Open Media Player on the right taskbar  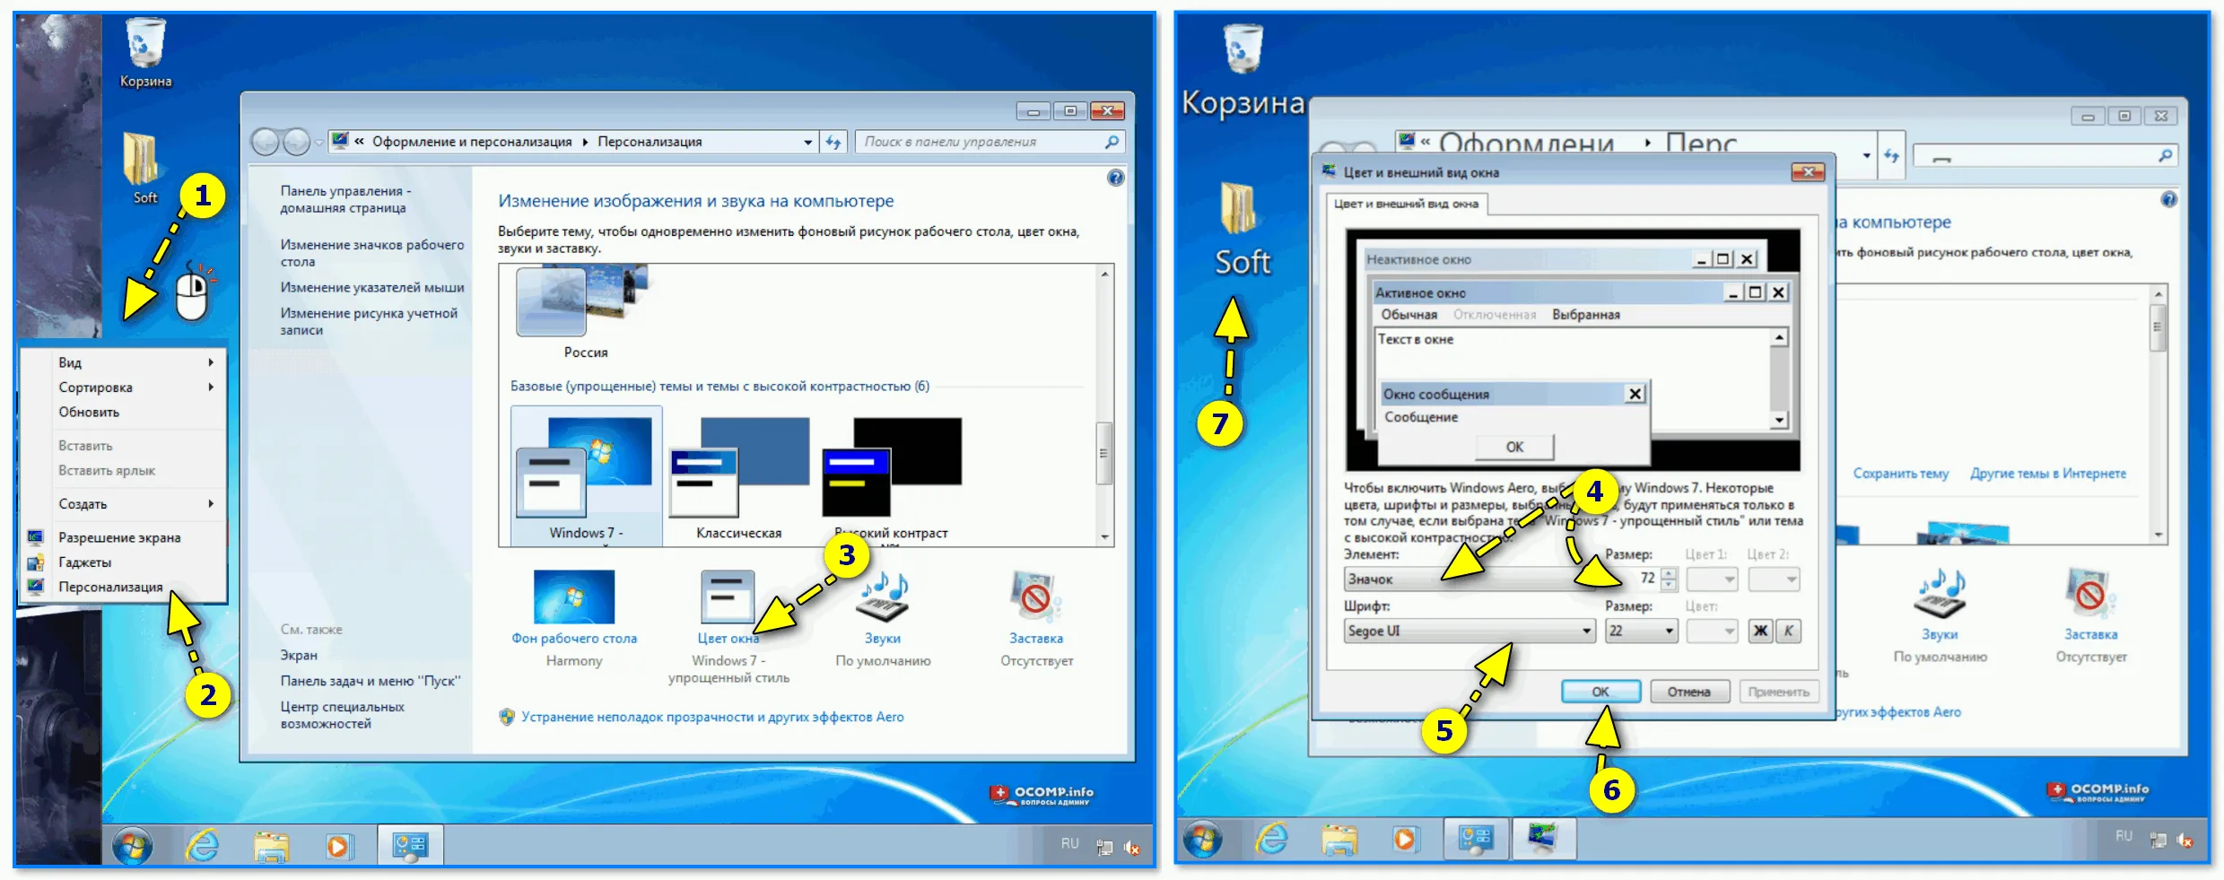click(x=1405, y=840)
